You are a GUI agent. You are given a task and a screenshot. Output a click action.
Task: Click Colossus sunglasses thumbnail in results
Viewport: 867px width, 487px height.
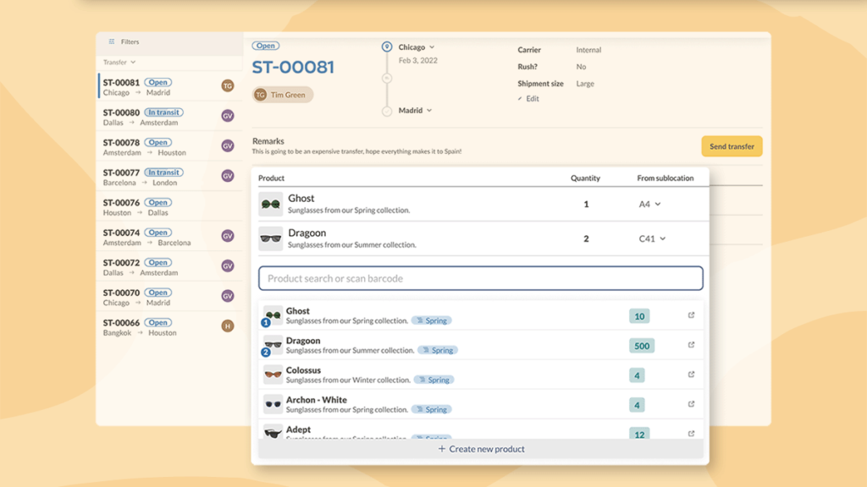pyautogui.click(x=273, y=375)
